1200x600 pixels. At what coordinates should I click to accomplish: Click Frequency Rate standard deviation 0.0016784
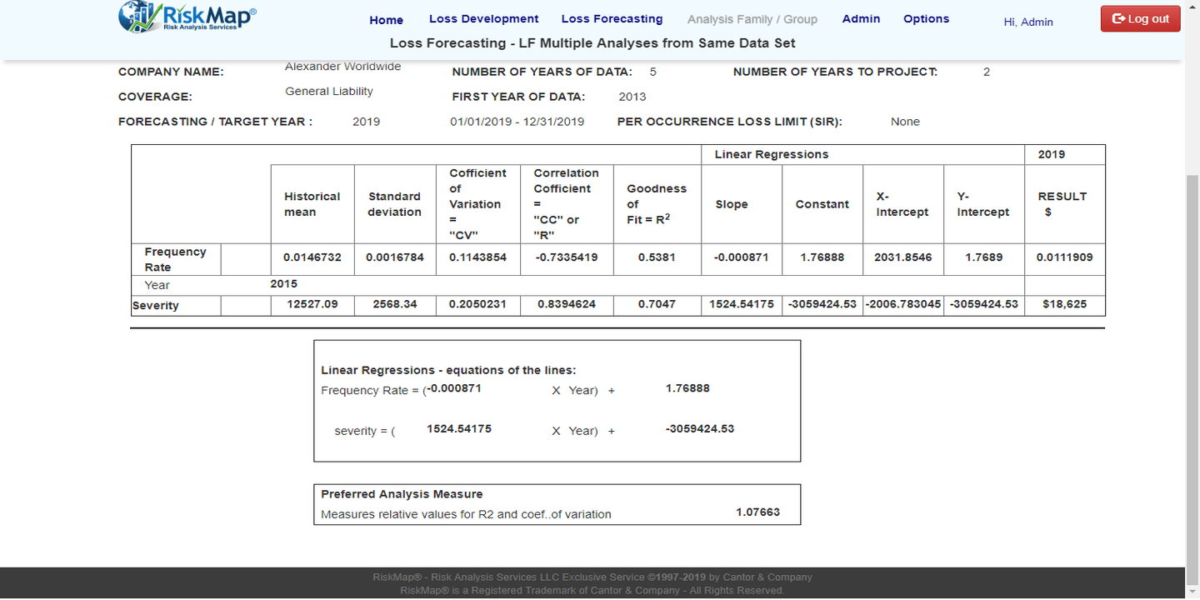coord(395,257)
